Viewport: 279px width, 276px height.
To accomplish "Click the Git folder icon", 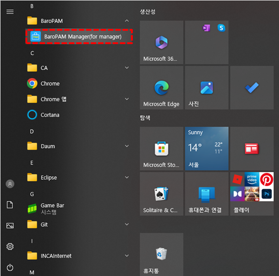I will 32,224.
